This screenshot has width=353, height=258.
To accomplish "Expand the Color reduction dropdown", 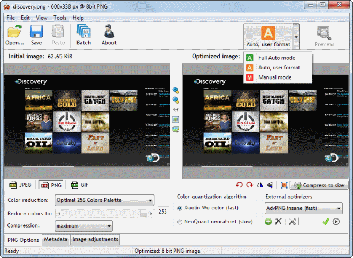I will tap(150, 201).
